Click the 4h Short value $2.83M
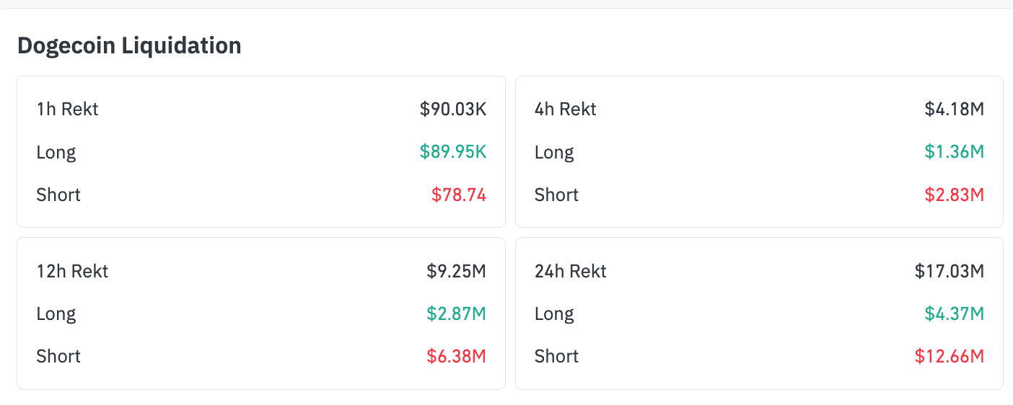 pyautogui.click(x=955, y=195)
